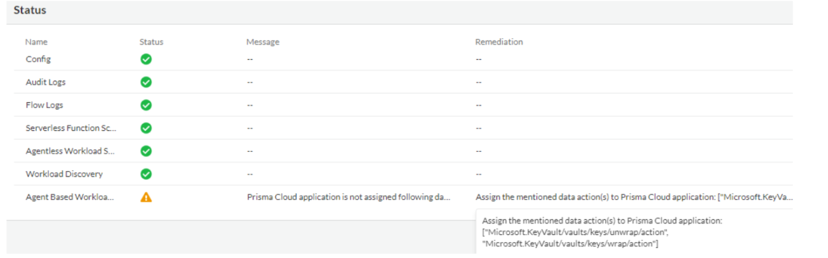Viewport: 828px width, 258px height.
Task: Select the Audit Logs row name
Action: [45, 82]
